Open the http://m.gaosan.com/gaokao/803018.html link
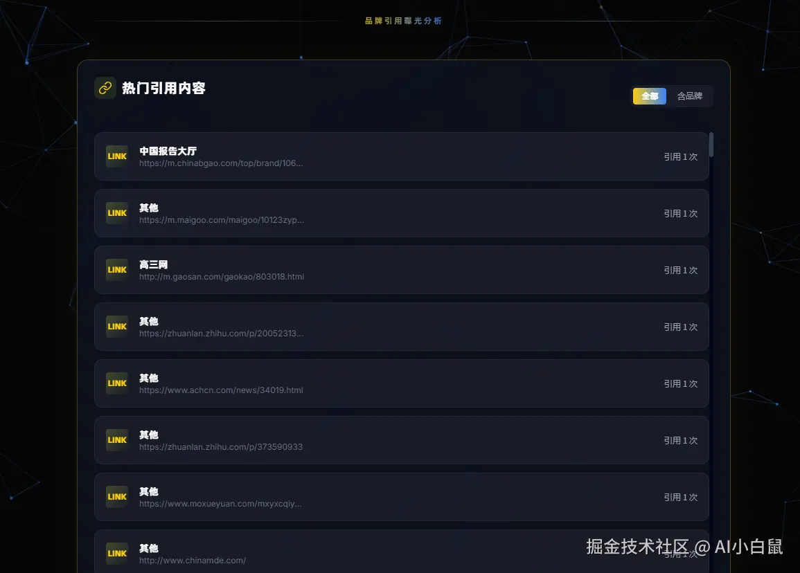Screen dimensions: 800x573 tap(222, 276)
